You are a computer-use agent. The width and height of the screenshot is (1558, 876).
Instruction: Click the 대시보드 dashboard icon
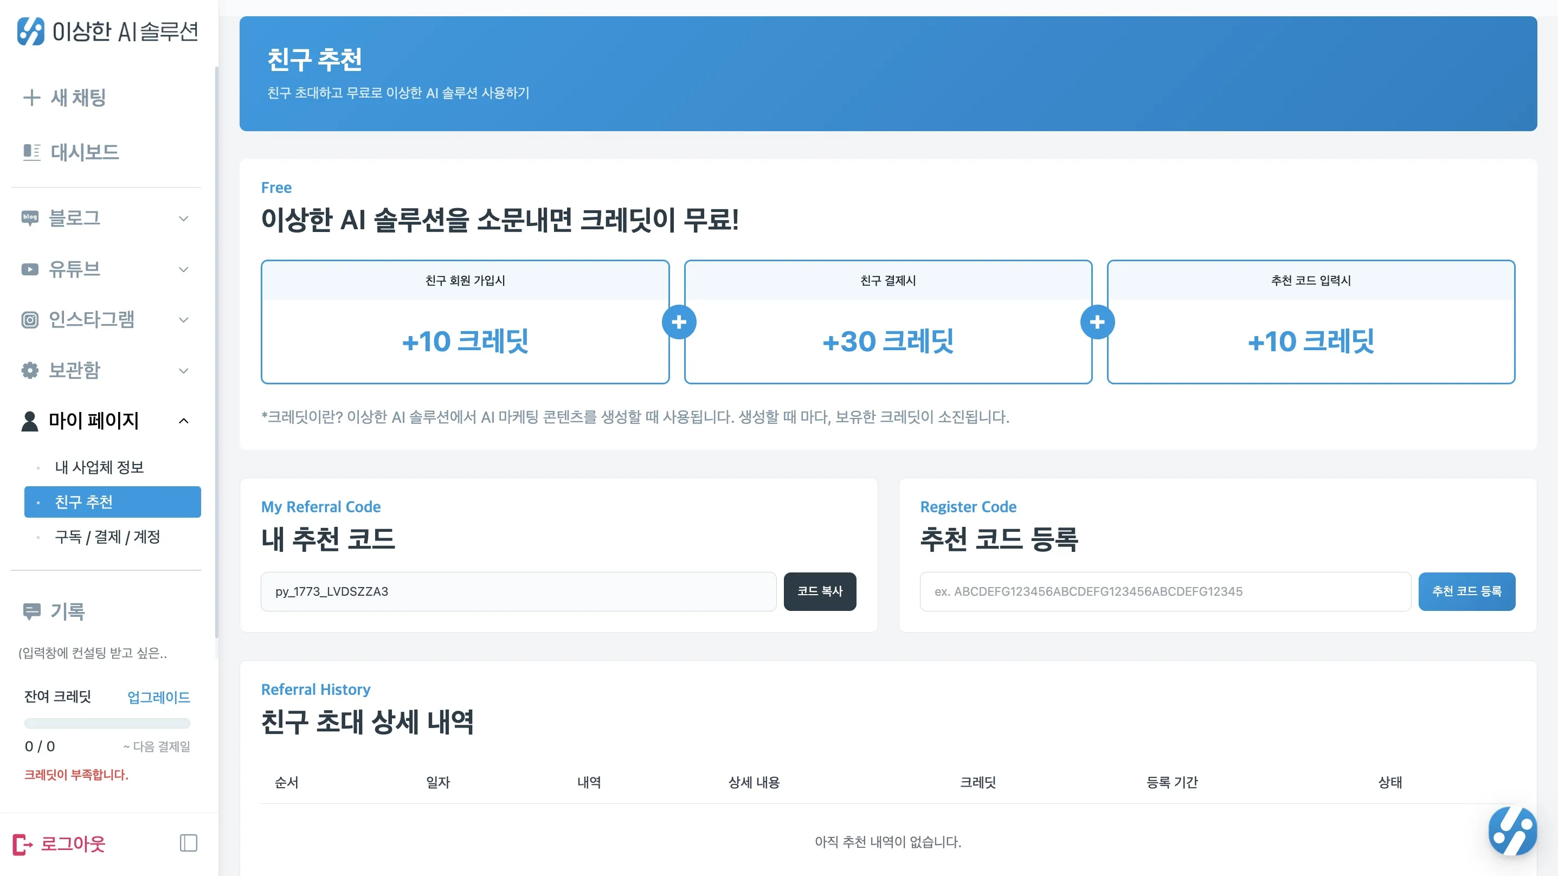click(x=31, y=152)
